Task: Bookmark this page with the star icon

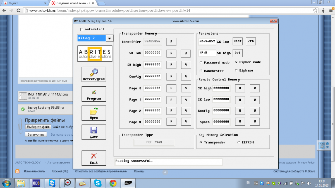Action: [315, 10]
